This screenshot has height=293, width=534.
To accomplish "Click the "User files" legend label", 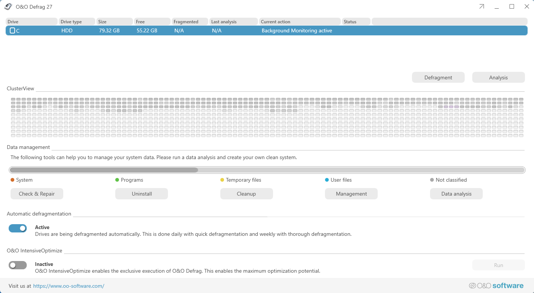I will [341, 180].
